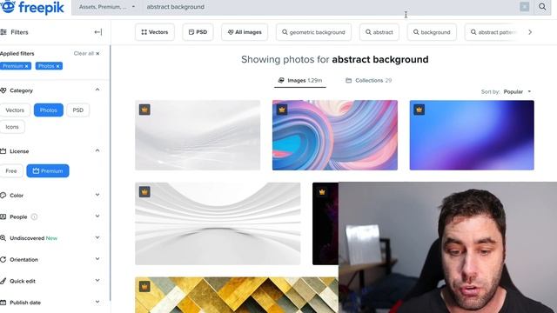Click crown icon on colorful swirl image

282,110
